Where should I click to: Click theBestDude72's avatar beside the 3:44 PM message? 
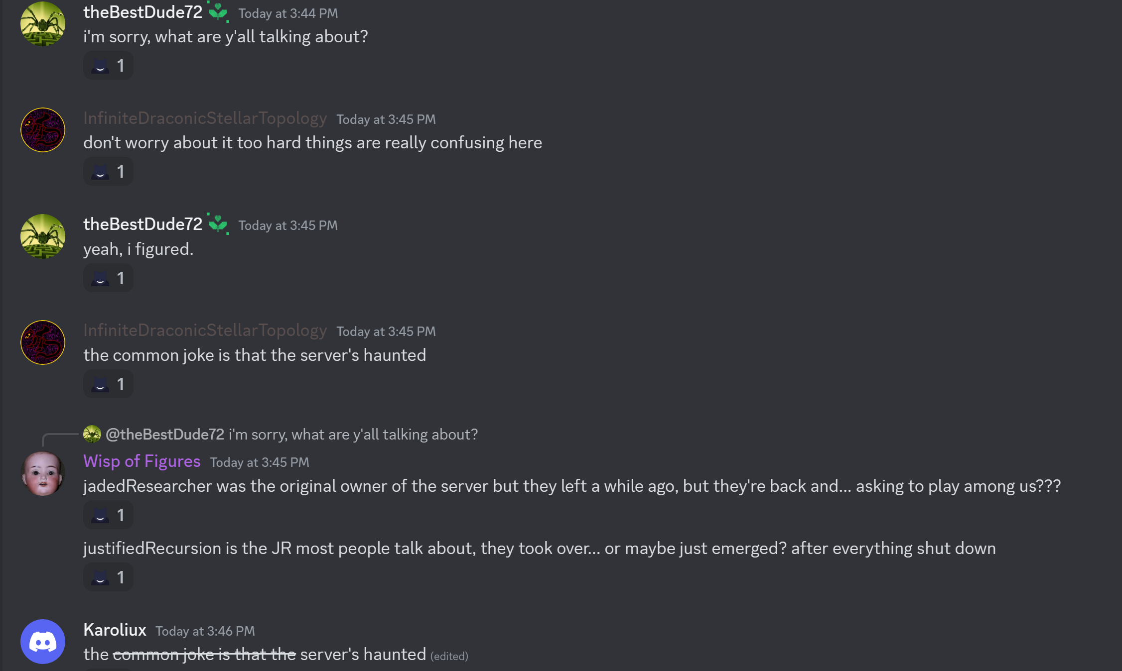43,24
